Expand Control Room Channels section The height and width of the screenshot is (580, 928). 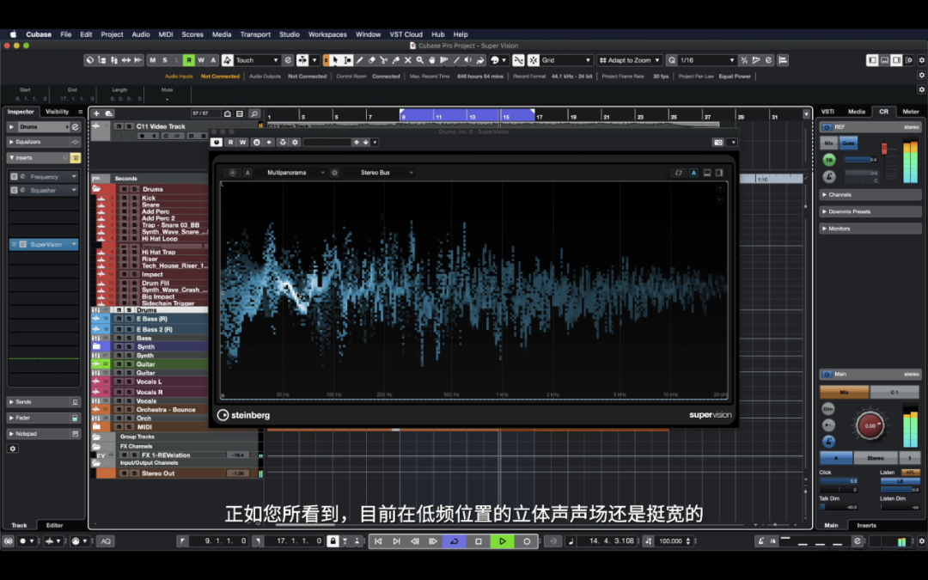(870, 194)
